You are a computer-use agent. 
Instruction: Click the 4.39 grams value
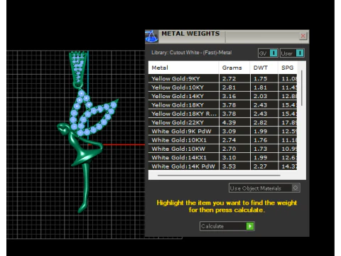pos(229,122)
